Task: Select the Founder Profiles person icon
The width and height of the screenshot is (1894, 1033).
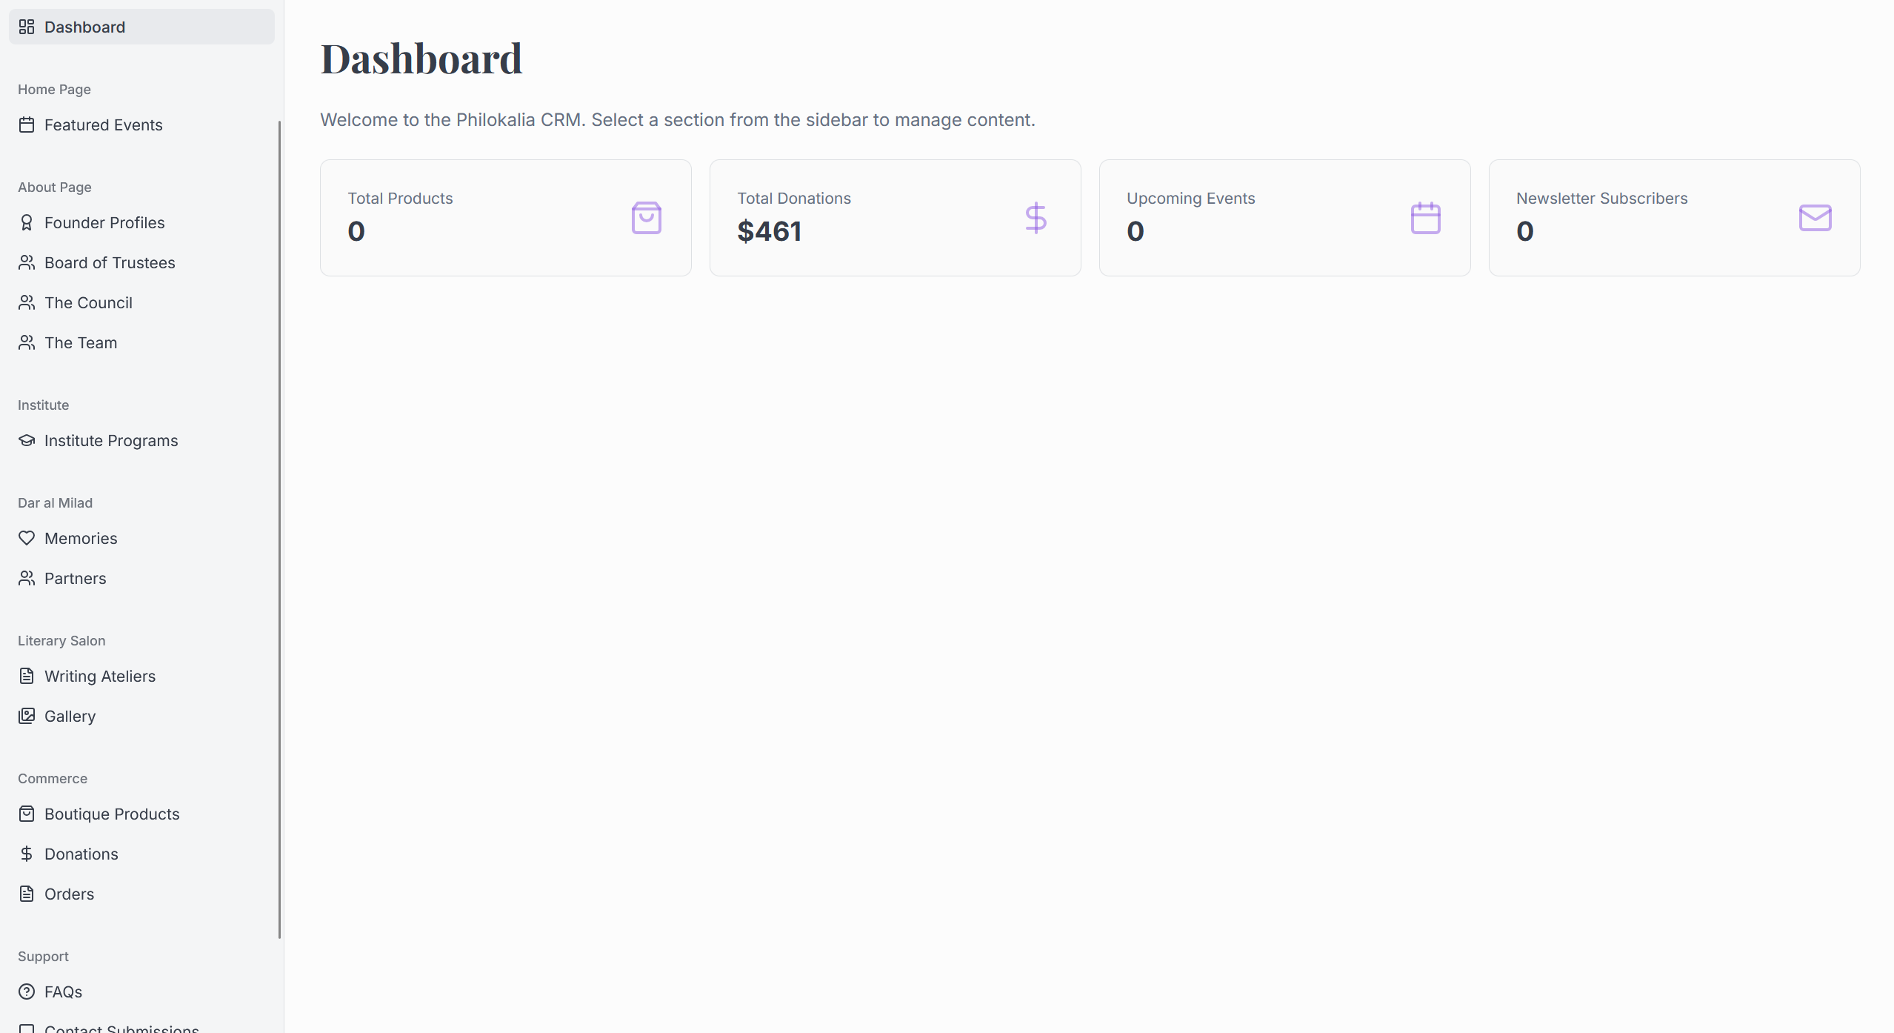Action: click(x=27, y=222)
